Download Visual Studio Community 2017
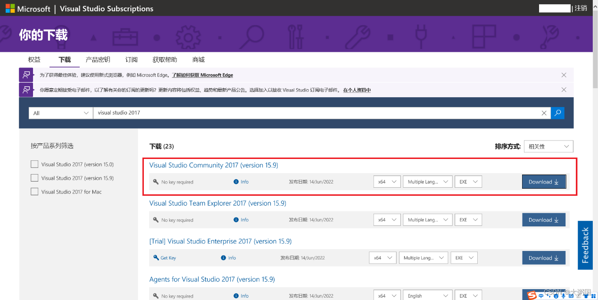Viewport: 598px width, 300px height. pyautogui.click(x=544, y=182)
